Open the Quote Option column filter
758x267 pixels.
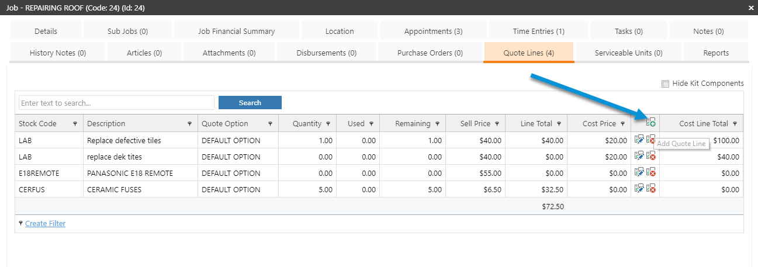click(x=270, y=124)
